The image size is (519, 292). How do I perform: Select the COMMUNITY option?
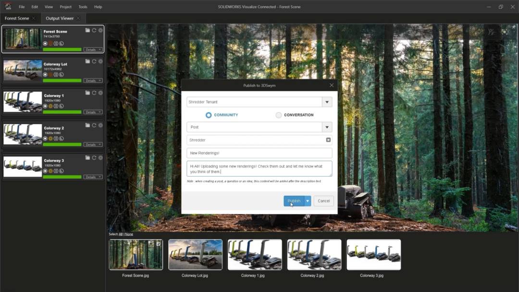pyautogui.click(x=208, y=115)
